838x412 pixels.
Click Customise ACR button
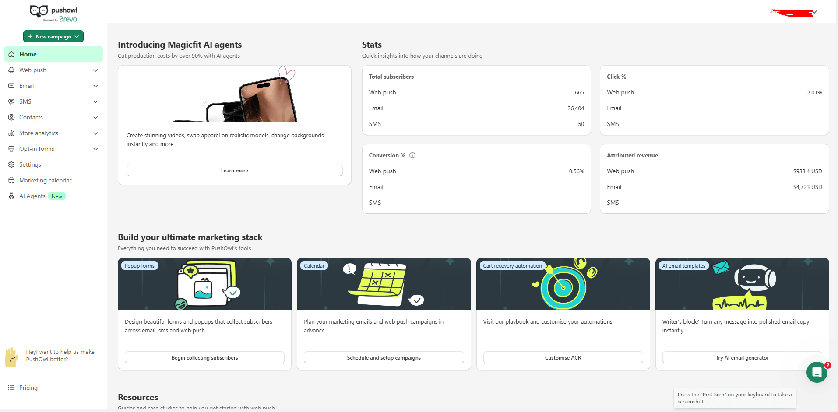pyautogui.click(x=563, y=358)
